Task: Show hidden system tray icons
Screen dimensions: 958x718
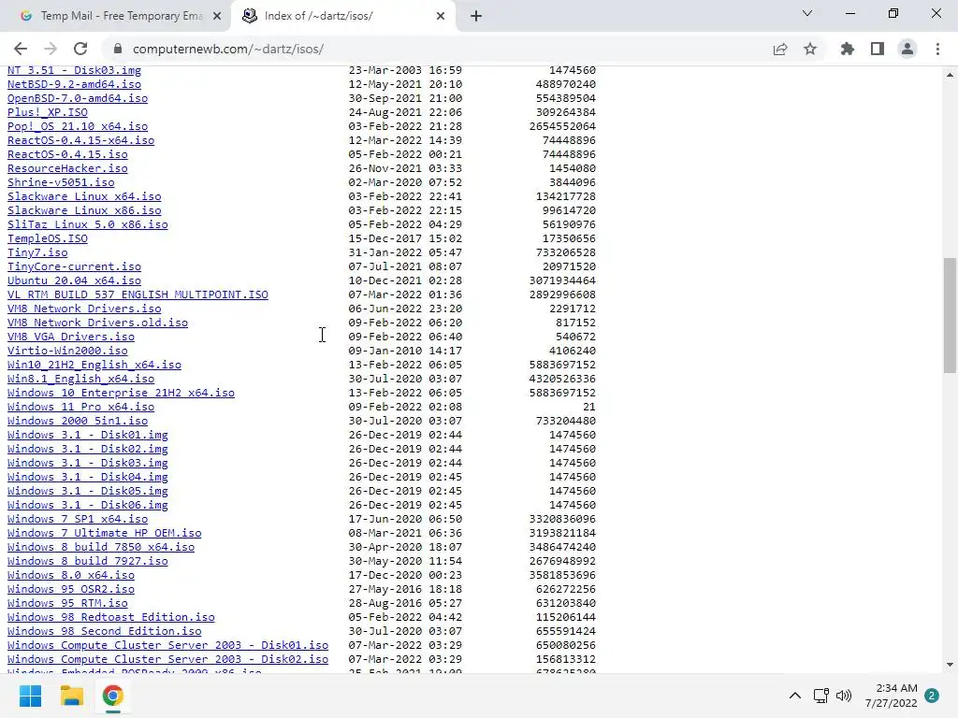Action: click(x=795, y=696)
